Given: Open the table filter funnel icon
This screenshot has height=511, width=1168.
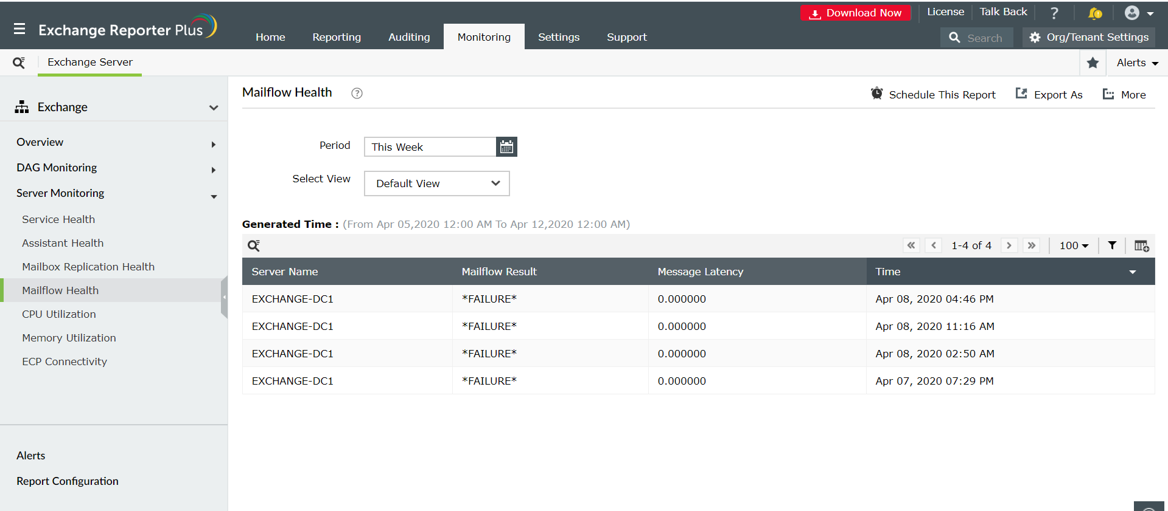Looking at the screenshot, I should tap(1112, 245).
